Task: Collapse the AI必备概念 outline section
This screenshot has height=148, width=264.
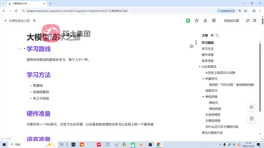Action: [200, 67]
